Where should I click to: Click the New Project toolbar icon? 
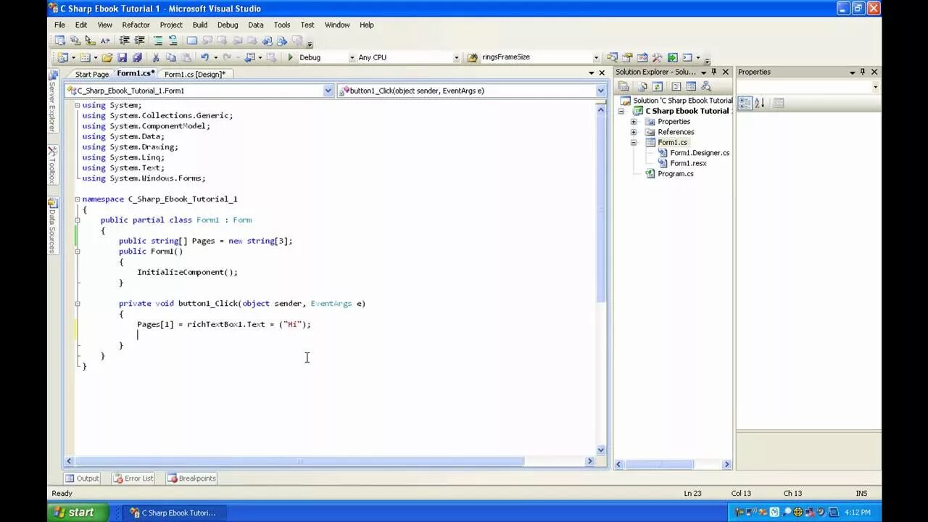click(x=62, y=57)
